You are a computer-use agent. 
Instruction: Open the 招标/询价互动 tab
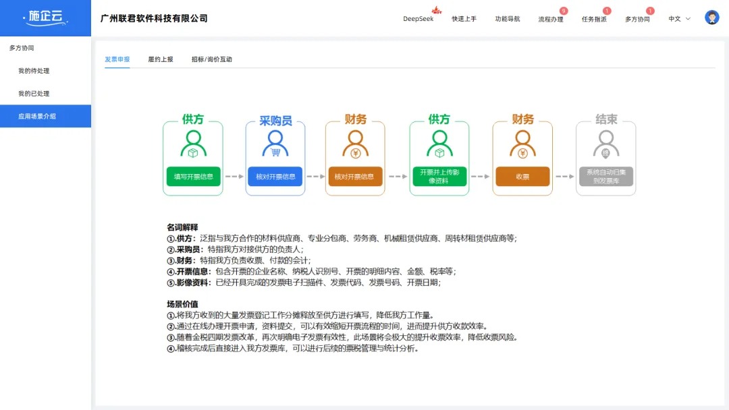[x=211, y=59]
